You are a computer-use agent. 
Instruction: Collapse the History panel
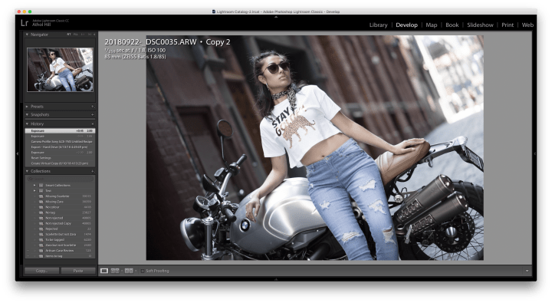point(27,124)
